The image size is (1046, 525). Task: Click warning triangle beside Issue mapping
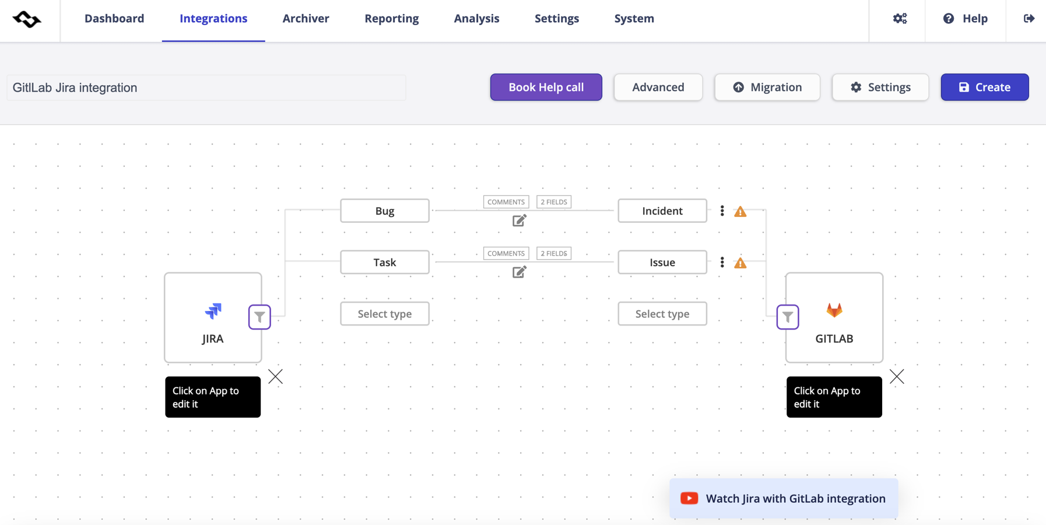[740, 263]
